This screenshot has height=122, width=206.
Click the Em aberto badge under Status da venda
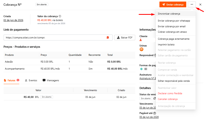[x=146, y=98]
